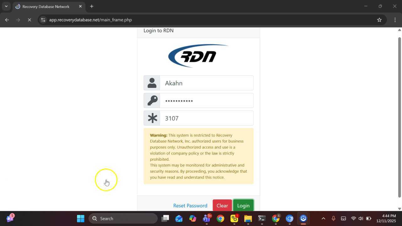
Task: Open the Reset Password link
Action: tap(190, 206)
